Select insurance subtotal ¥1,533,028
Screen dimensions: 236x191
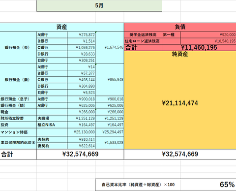(x=110, y=143)
